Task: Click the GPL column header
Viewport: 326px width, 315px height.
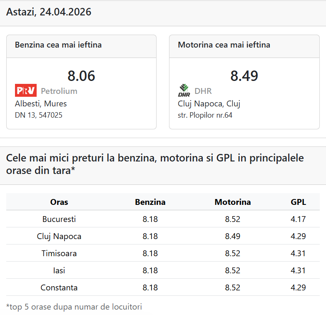Action: tap(298, 202)
